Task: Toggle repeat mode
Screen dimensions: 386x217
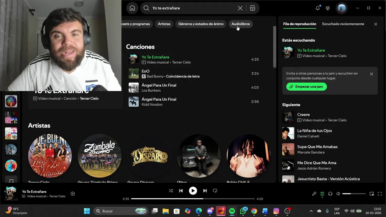Action: [x=215, y=191]
